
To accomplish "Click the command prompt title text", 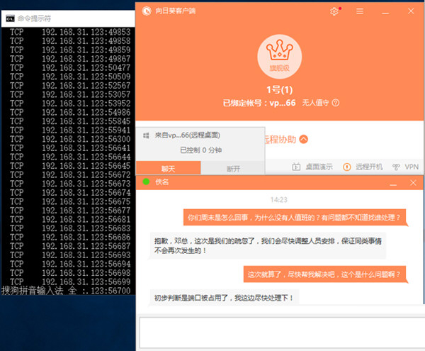I will [x=34, y=18].
